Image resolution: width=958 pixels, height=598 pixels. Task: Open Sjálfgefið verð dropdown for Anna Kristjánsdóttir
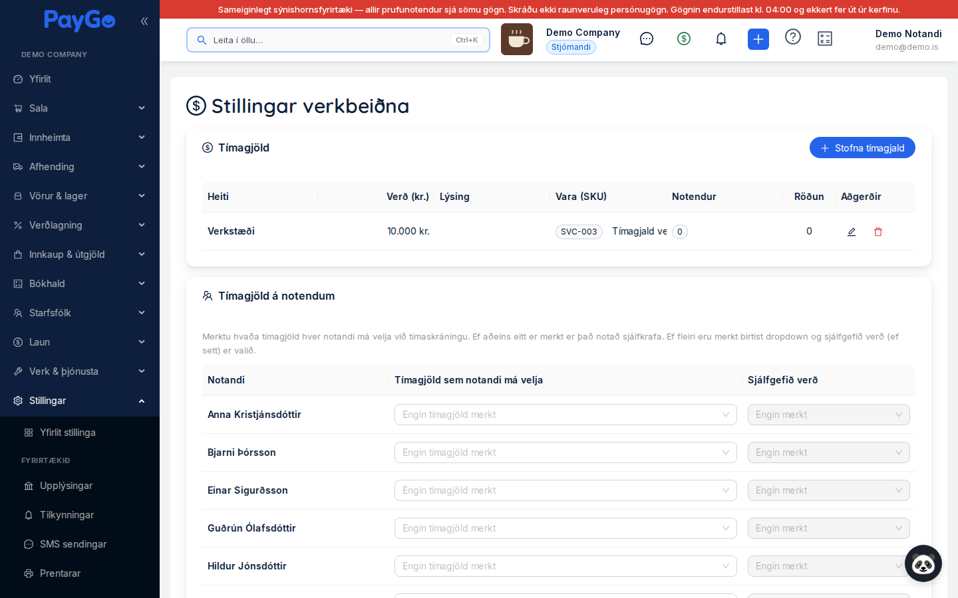point(829,415)
